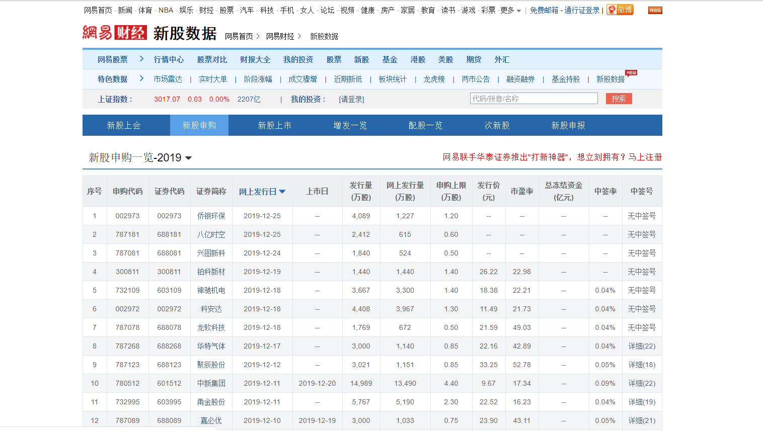Screen dimensions: 763x431
Task: Open the 阶段涨幅 link
Action: click(x=258, y=79)
